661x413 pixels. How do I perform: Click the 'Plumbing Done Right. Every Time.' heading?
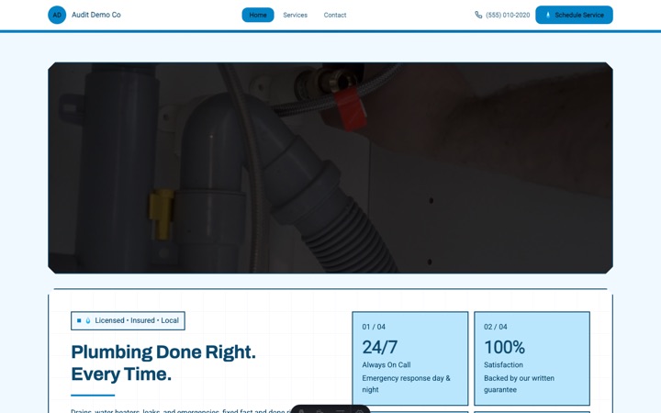[x=163, y=363]
